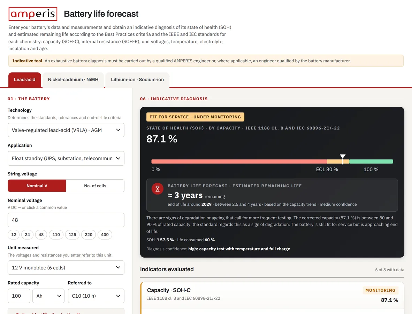412x314 pixels.
Task: Click the Amperis logo
Action: click(x=33, y=14)
